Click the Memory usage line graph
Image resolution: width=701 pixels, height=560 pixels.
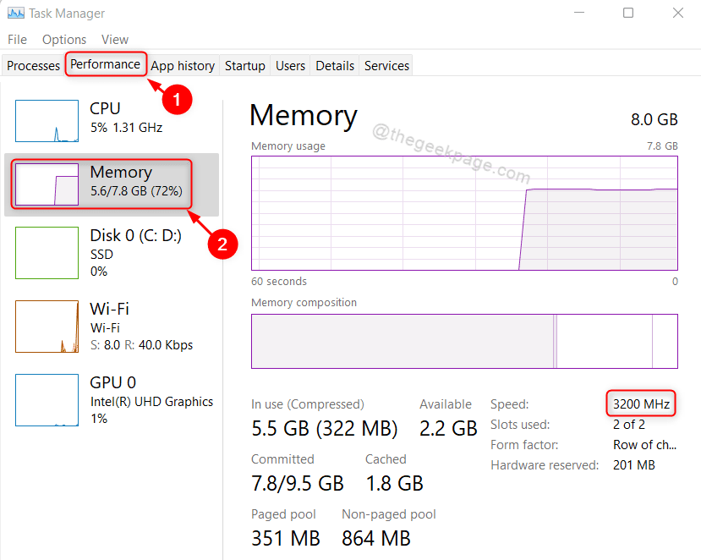point(463,212)
